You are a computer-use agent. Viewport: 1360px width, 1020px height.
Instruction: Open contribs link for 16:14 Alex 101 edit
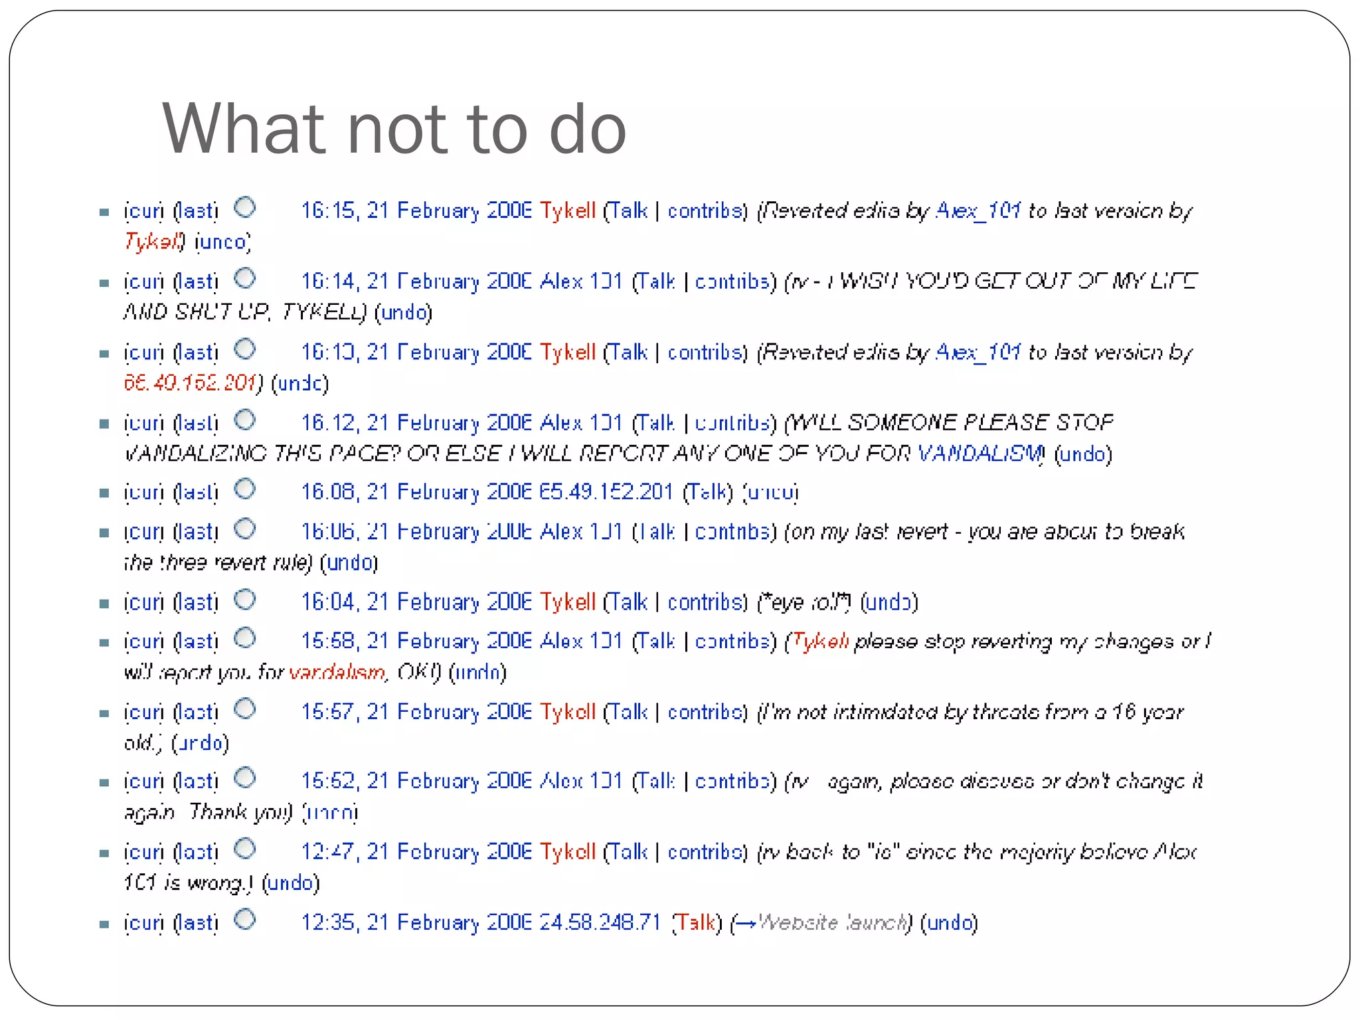coord(732,282)
